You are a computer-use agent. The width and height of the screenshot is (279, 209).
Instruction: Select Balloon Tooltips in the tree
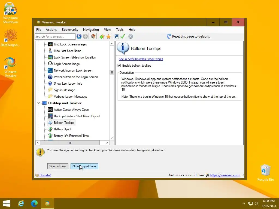click(64, 123)
